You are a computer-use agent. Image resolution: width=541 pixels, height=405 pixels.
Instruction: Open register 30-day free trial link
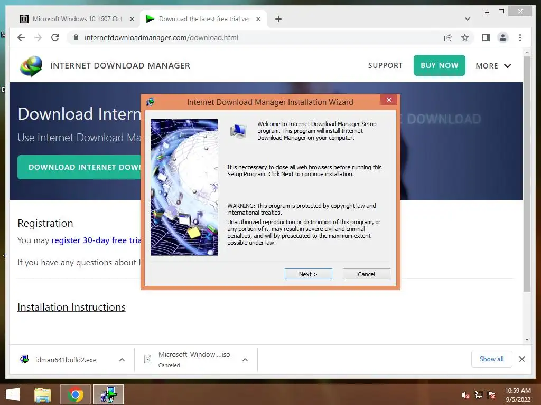point(96,240)
